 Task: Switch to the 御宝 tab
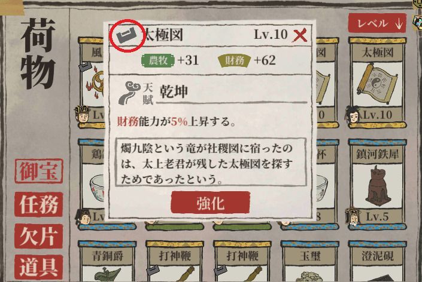(x=39, y=171)
